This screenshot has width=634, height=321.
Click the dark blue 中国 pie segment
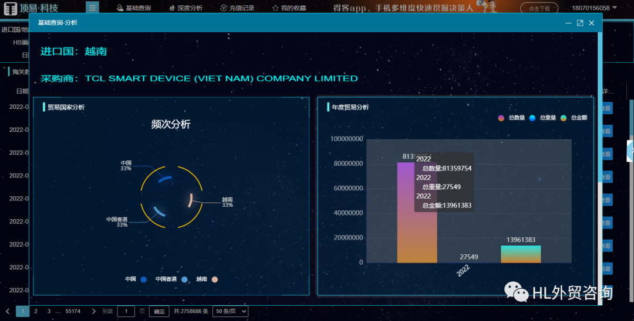(x=164, y=179)
